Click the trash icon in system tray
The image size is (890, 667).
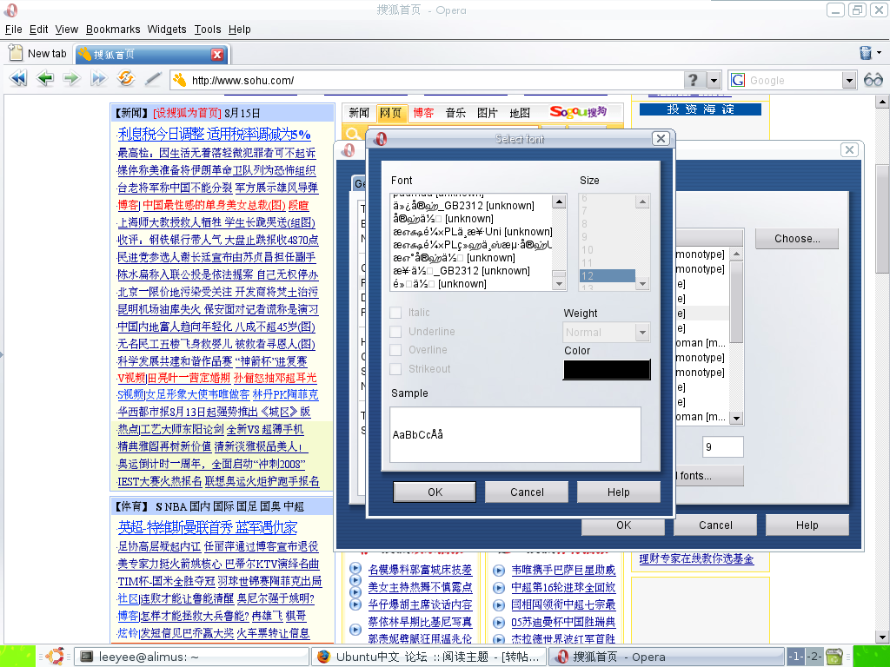[834, 657]
